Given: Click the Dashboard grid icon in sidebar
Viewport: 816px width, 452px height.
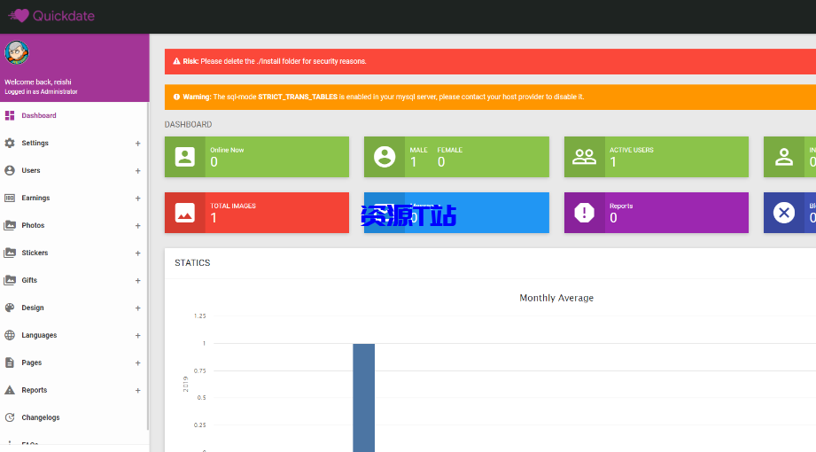Looking at the screenshot, I should (x=10, y=115).
